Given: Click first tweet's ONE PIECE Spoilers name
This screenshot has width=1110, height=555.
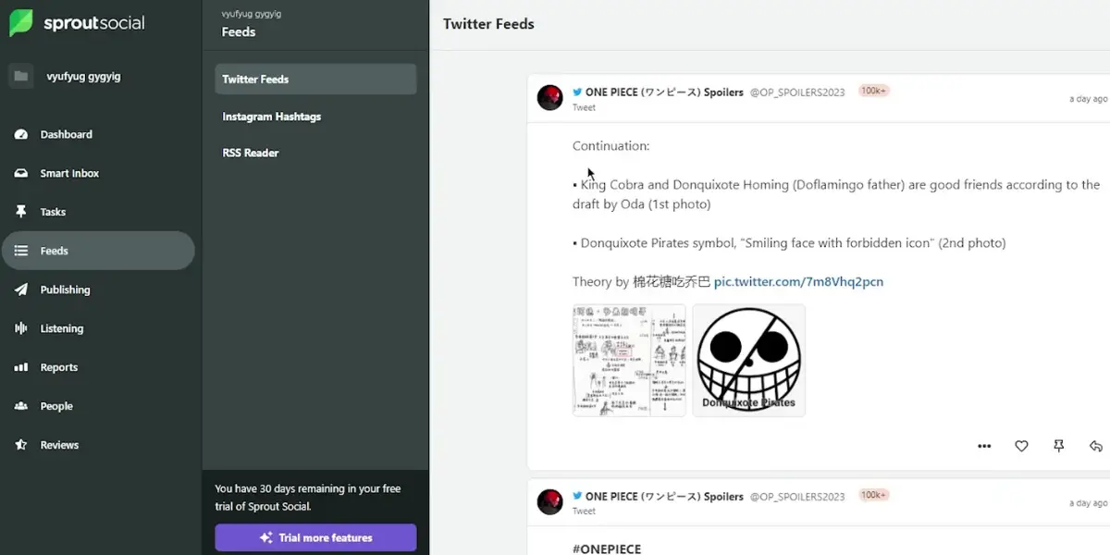Looking at the screenshot, I should (x=664, y=92).
